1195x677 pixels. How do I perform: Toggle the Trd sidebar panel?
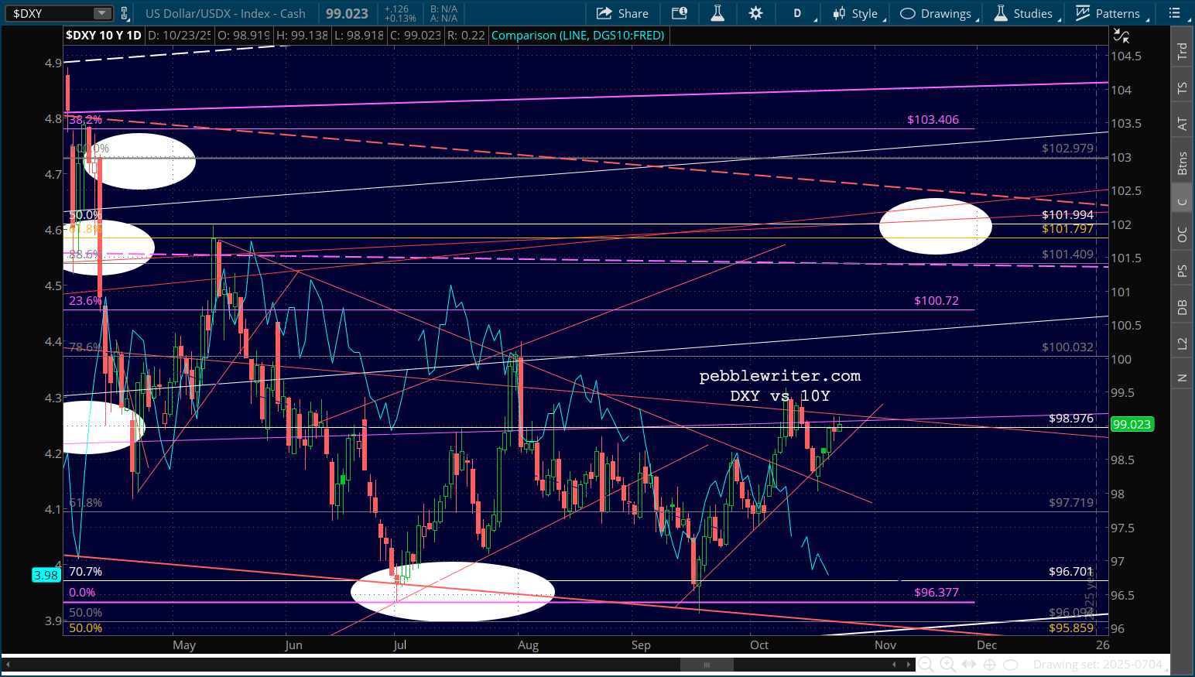click(x=1182, y=51)
